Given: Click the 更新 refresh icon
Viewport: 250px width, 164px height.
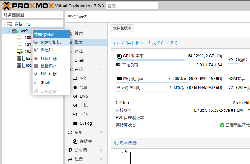Looking at the screenshot, I should point(70,132).
